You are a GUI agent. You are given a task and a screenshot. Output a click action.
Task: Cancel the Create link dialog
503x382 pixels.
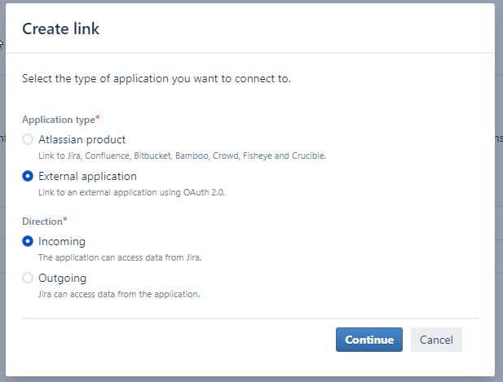(x=436, y=340)
